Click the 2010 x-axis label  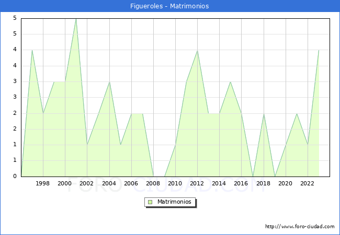tap(175, 183)
